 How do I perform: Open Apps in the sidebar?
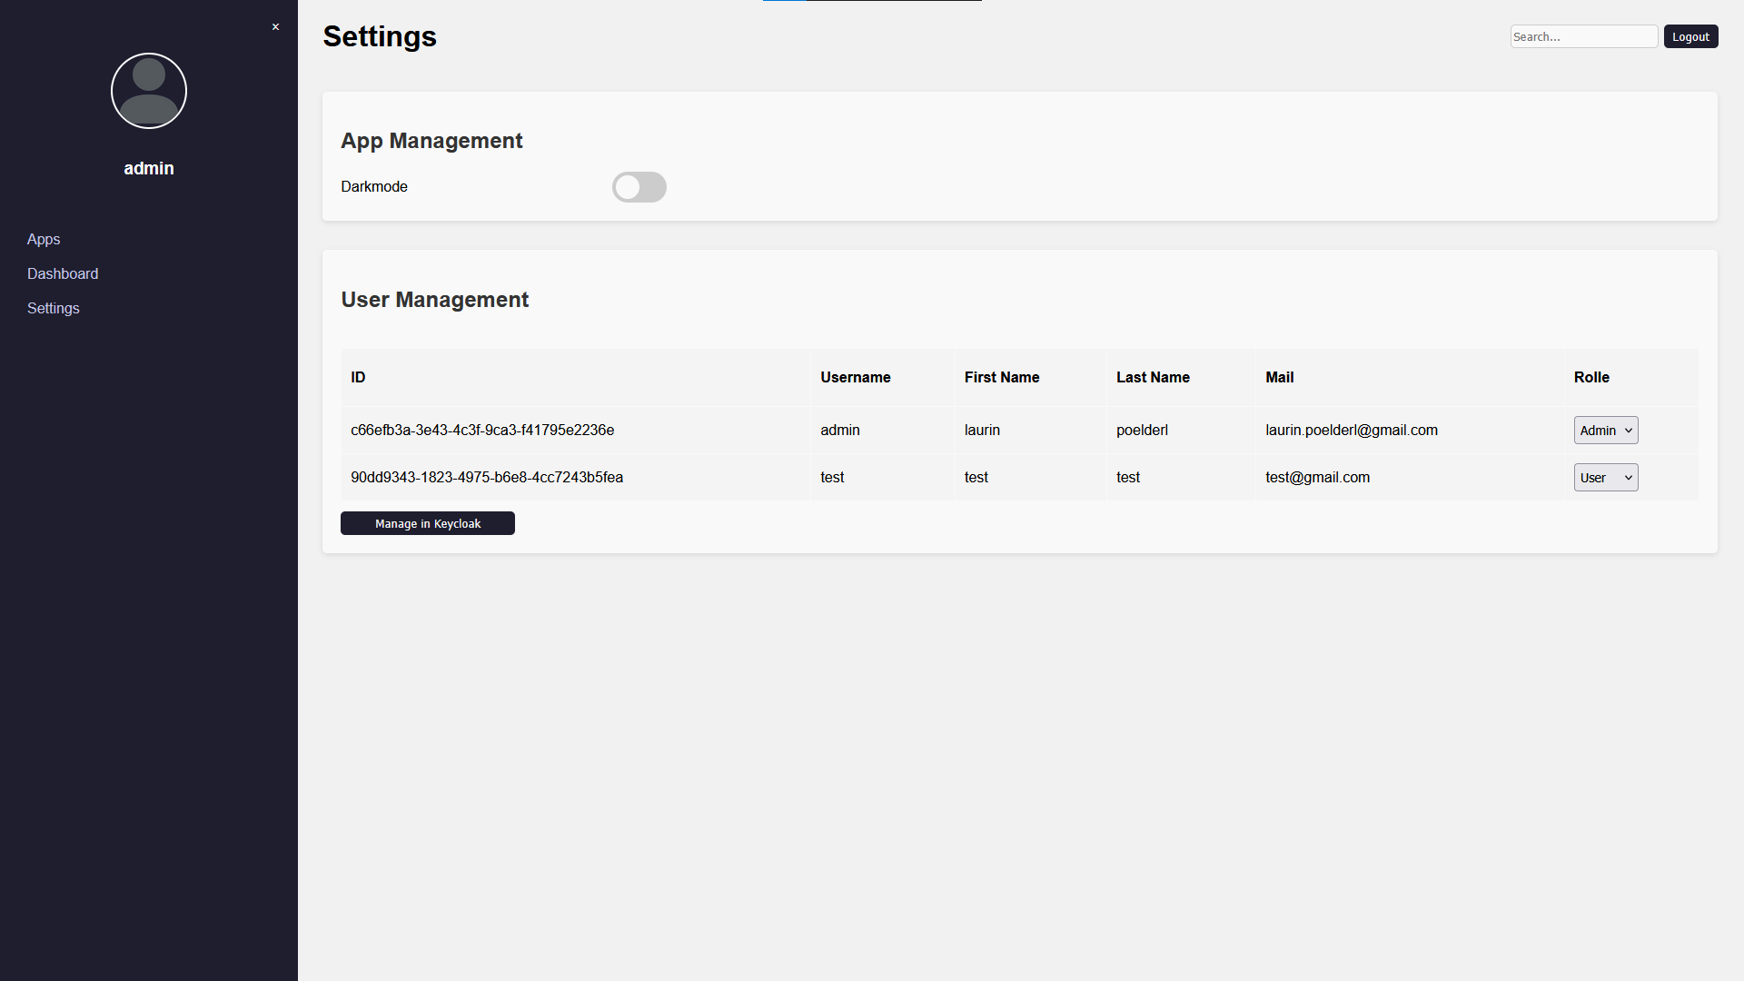tap(44, 239)
